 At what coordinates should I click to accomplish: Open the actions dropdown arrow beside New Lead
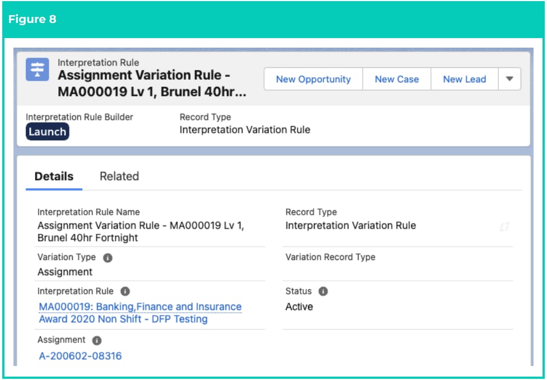[509, 79]
